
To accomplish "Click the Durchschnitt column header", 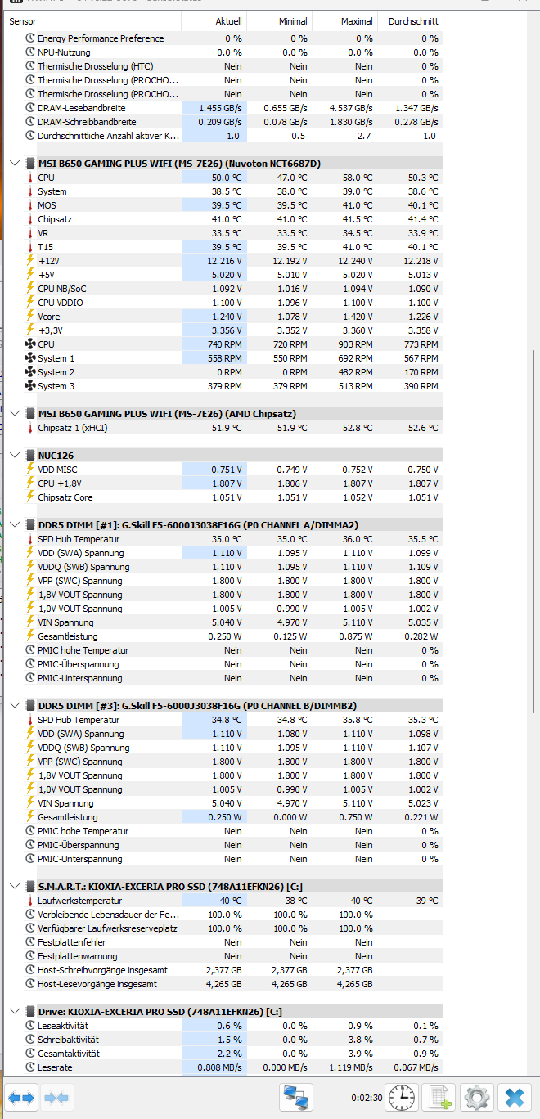I will 410,21.
